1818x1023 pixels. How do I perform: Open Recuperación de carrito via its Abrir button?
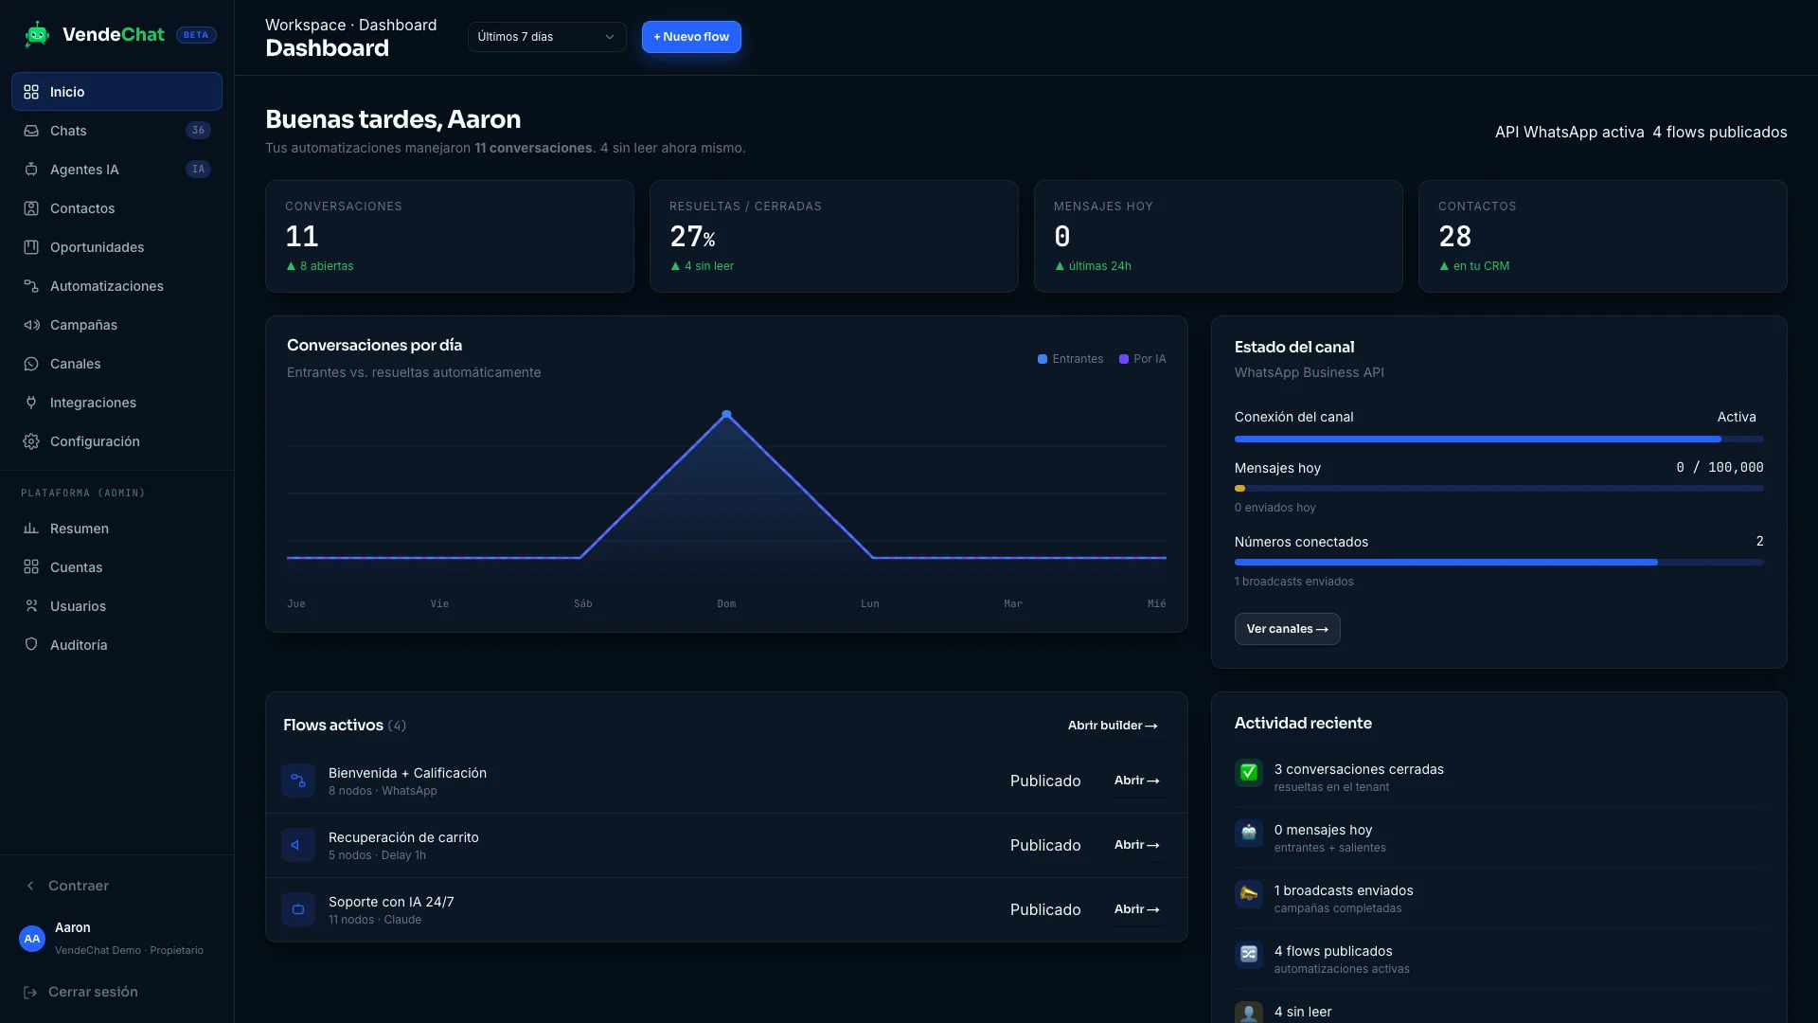pyautogui.click(x=1136, y=845)
